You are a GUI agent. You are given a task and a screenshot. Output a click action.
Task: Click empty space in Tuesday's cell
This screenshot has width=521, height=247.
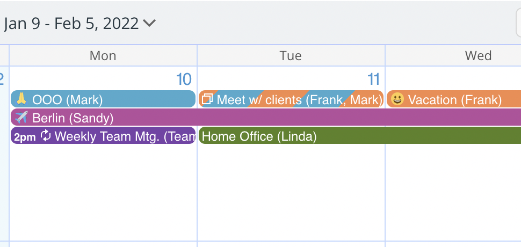(x=291, y=193)
